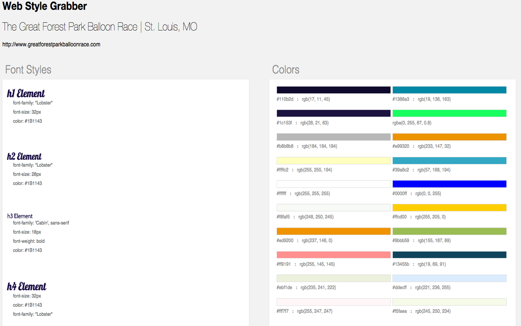The width and height of the screenshot is (521, 326).
Task: Click the #f8faf5 off-white swatch
Action: click(x=333, y=208)
